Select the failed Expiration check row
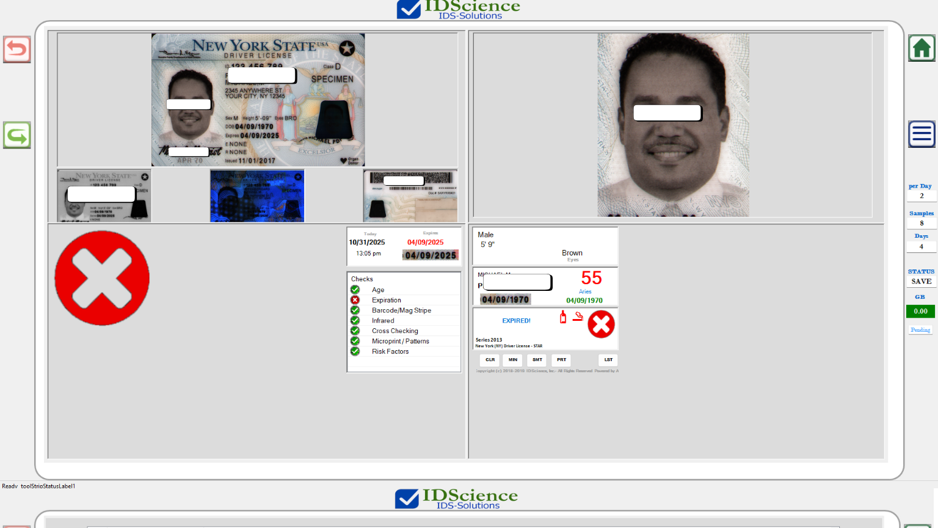Image resolution: width=938 pixels, height=528 pixels. coord(387,300)
